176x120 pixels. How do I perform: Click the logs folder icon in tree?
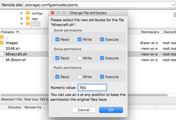[x=28, y=19]
